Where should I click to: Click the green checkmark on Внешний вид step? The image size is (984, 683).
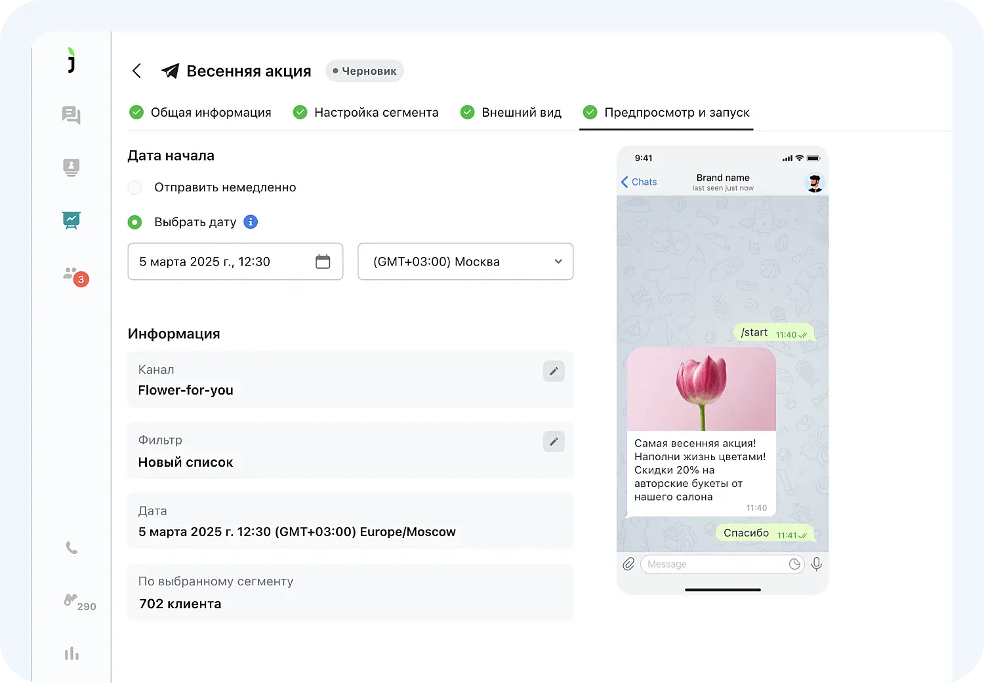click(x=467, y=112)
